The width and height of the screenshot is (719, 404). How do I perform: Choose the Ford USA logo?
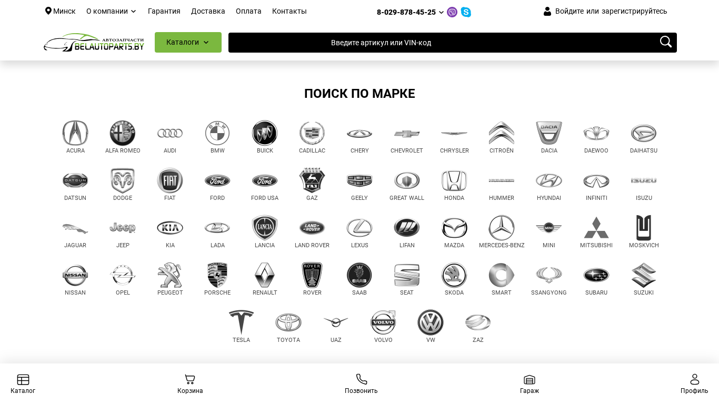coord(265,180)
